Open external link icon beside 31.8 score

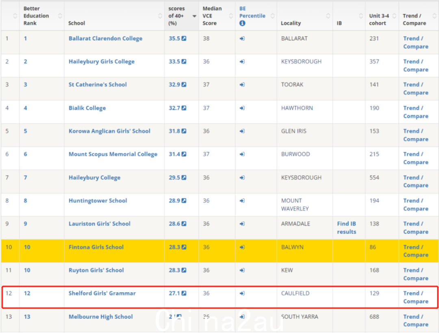click(x=184, y=131)
